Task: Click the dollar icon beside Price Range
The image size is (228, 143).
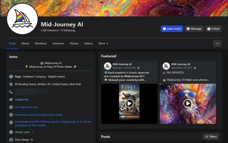Action: pyautogui.click(x=11, y=140)
